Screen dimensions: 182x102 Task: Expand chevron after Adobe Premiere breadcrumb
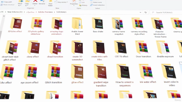54,12
